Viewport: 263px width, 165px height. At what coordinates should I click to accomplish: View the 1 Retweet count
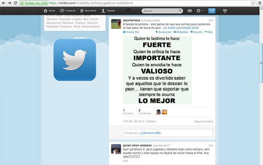pyautogui.click(x=128, y=112)
